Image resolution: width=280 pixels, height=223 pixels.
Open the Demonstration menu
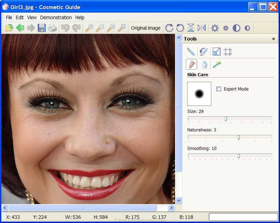coord(56,17)
